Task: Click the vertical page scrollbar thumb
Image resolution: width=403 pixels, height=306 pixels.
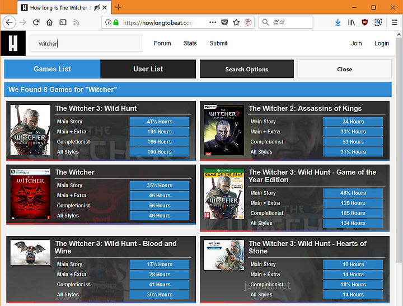Action: click(399, 150)
